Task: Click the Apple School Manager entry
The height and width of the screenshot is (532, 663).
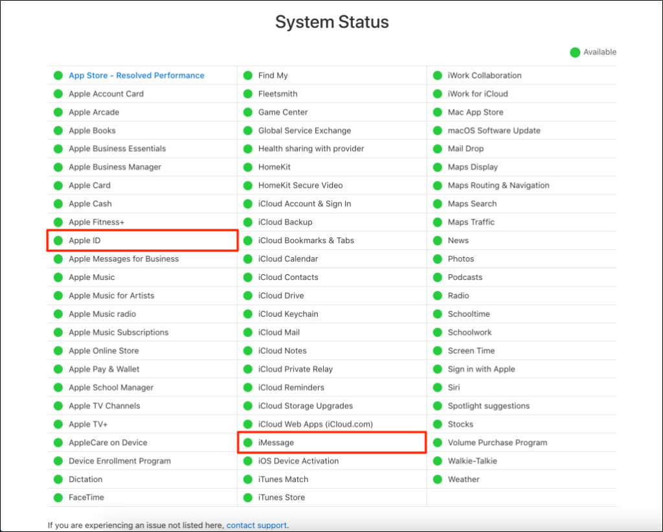Action: (111, 387)
